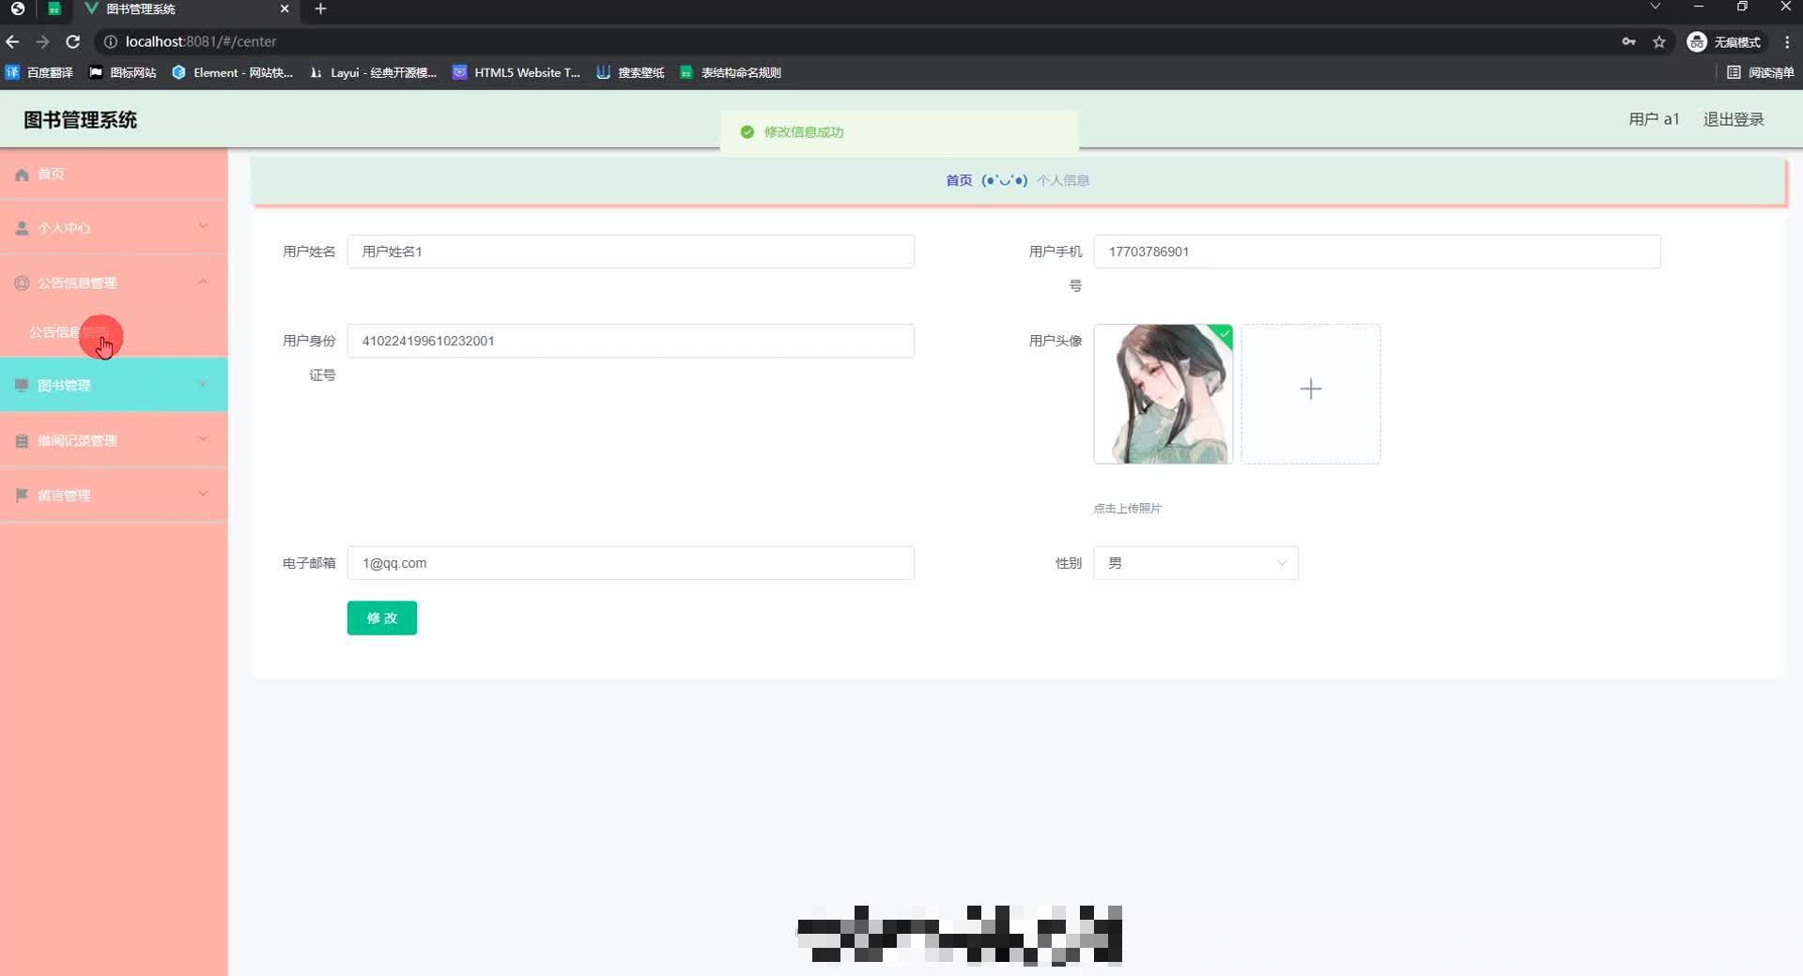This screenshot has height=976, width=1803.
Task: Click the 个人中心 user icon
Action: click(21, 227)
